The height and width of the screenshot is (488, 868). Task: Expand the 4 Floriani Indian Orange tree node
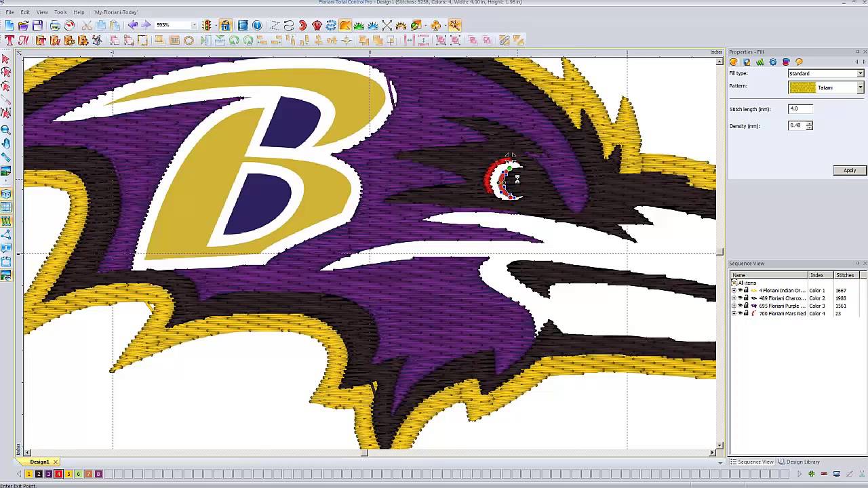click(733, 290)
